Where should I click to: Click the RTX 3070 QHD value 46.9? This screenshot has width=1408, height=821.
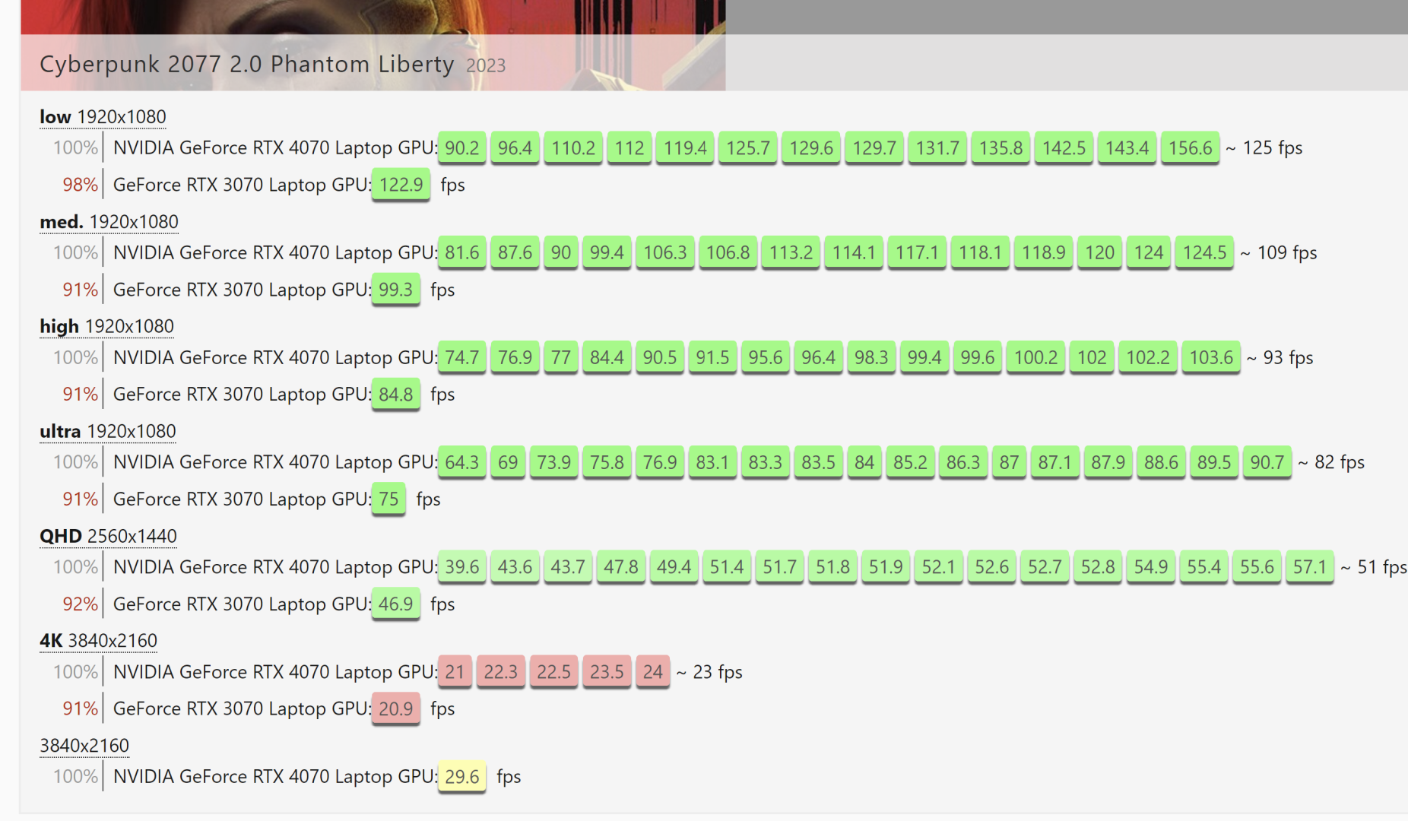[396, 604]
